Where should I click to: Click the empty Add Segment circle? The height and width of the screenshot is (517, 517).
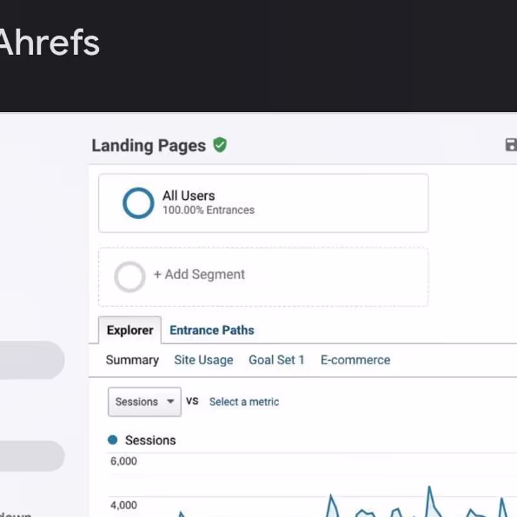pyautogui.click(x=130, y=277)
